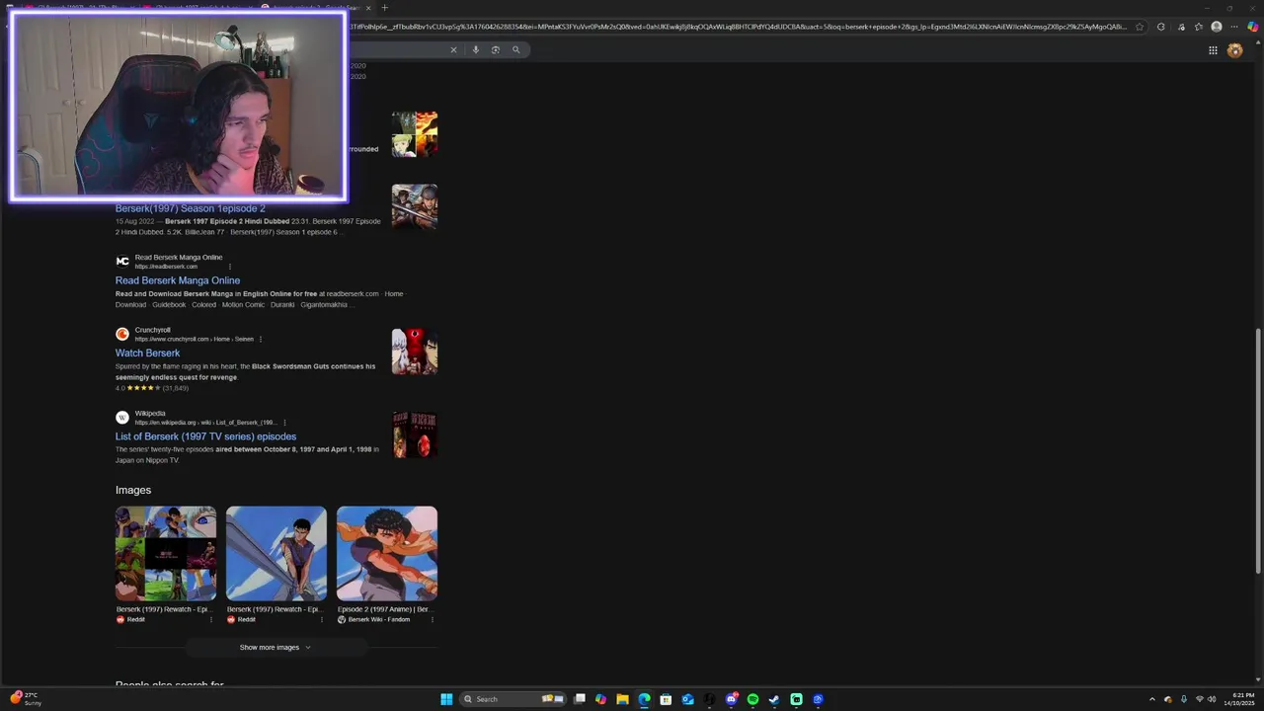Click Season 1episode 2 video thumbnail
This screenshot has height=711, width=1264.
(415, 206)
